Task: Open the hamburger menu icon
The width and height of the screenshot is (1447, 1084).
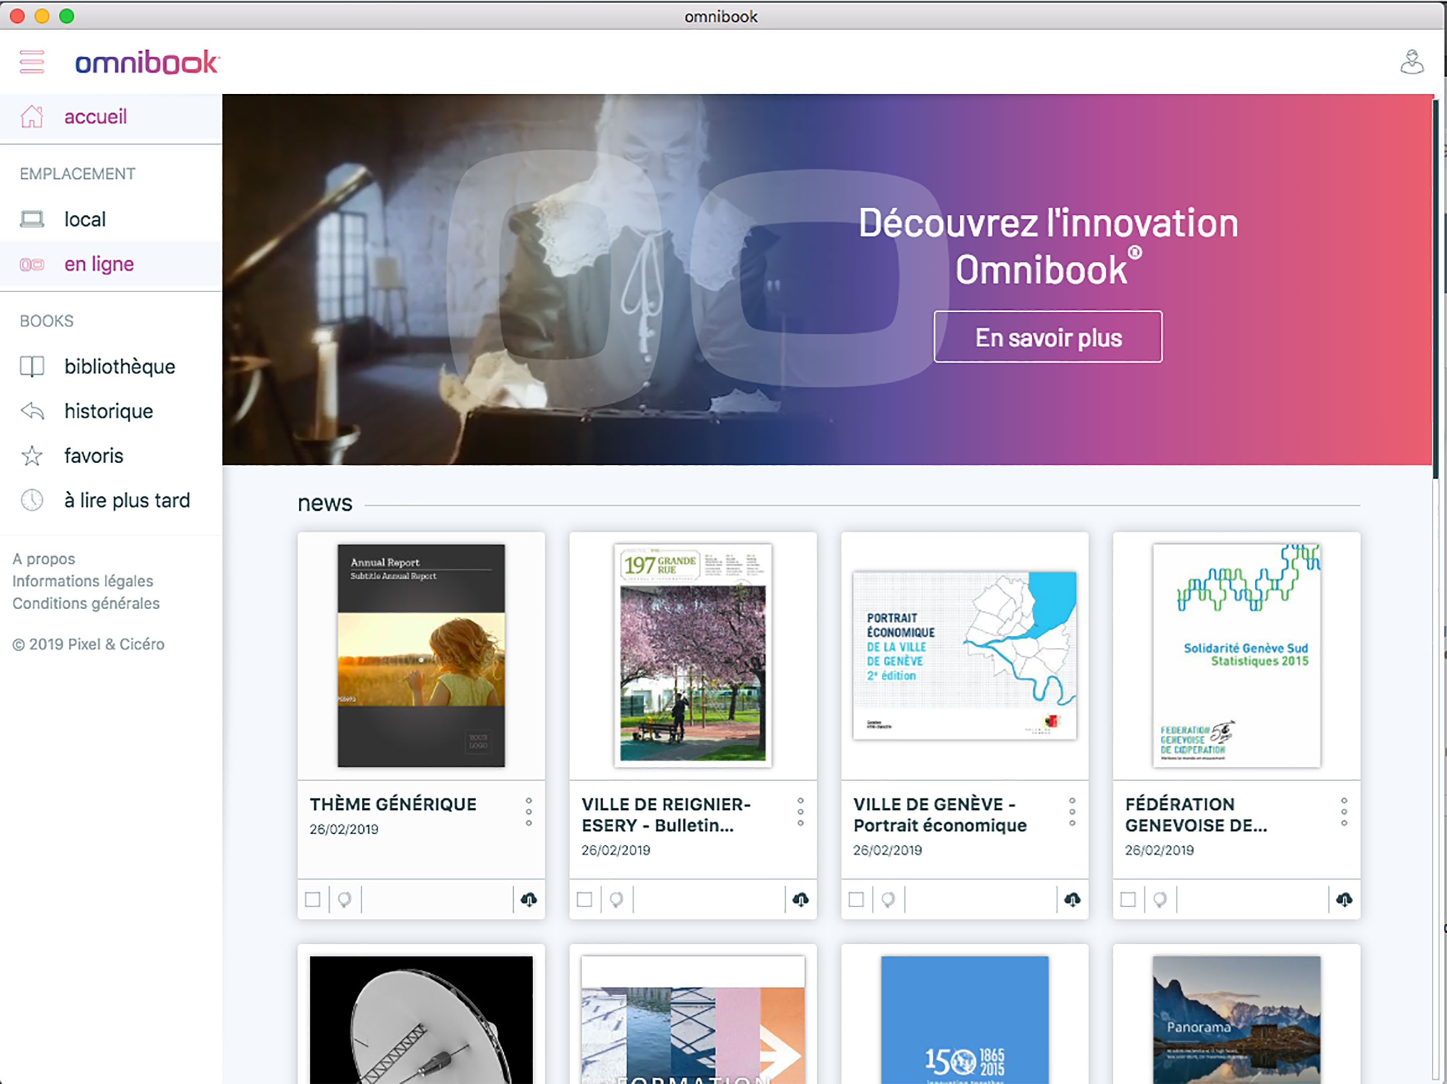Action: 31,62
